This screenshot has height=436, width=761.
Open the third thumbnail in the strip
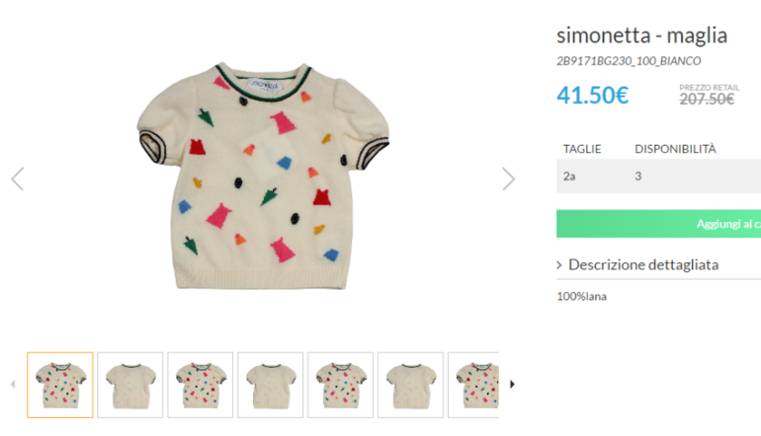tap(201, 384)
